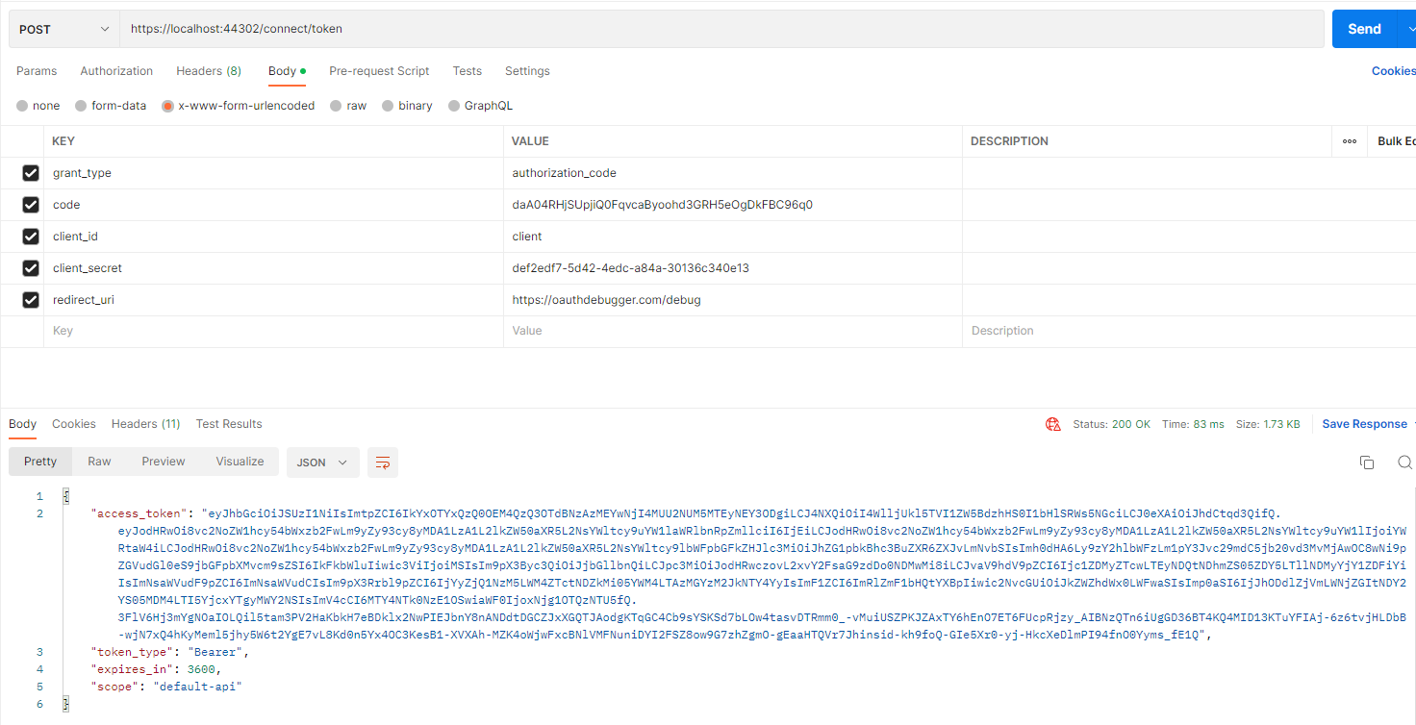
Task: Select the none body type radio
Action: tap(22, 106)
